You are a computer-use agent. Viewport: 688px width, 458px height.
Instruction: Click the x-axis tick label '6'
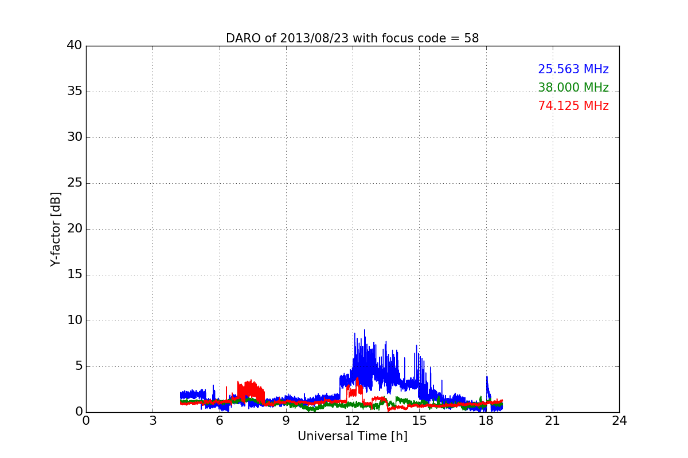coord(220,421)
